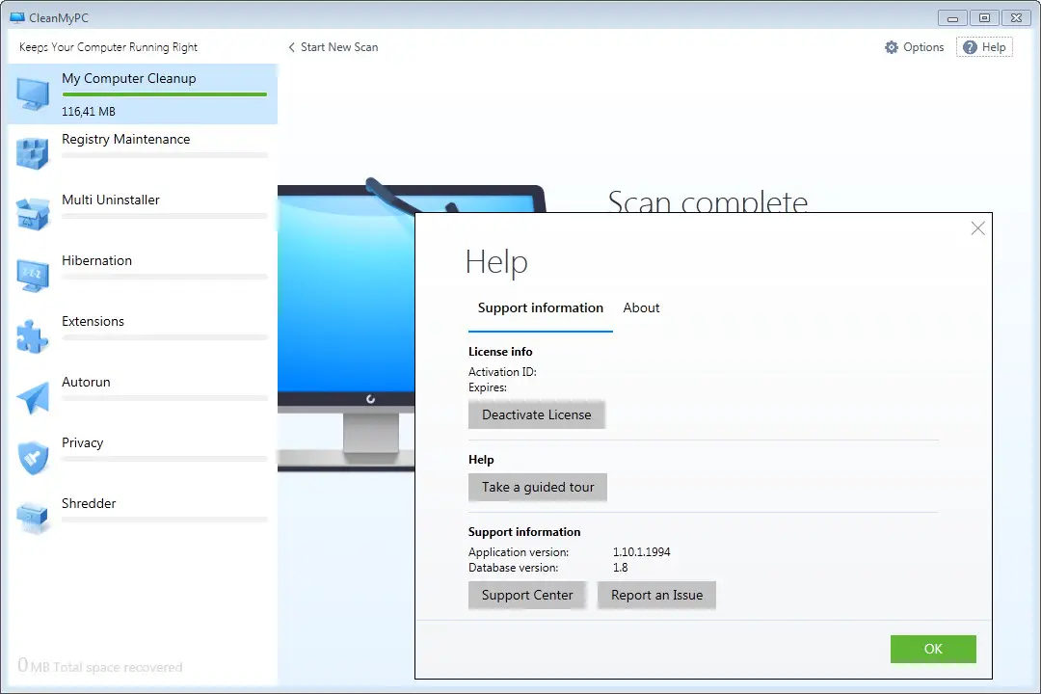Click the database version 1.8 value
The width and height of the screenshot is (1041, 694).
click(x=620, y=568)
